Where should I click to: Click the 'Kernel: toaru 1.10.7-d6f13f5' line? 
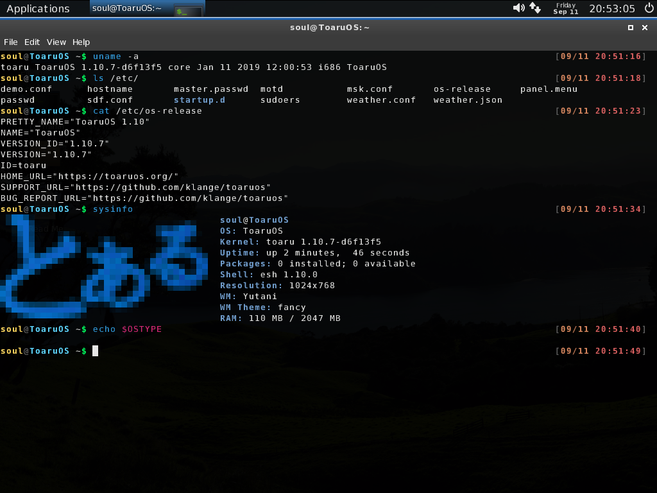pyautogui.click(x=300, y=242)
